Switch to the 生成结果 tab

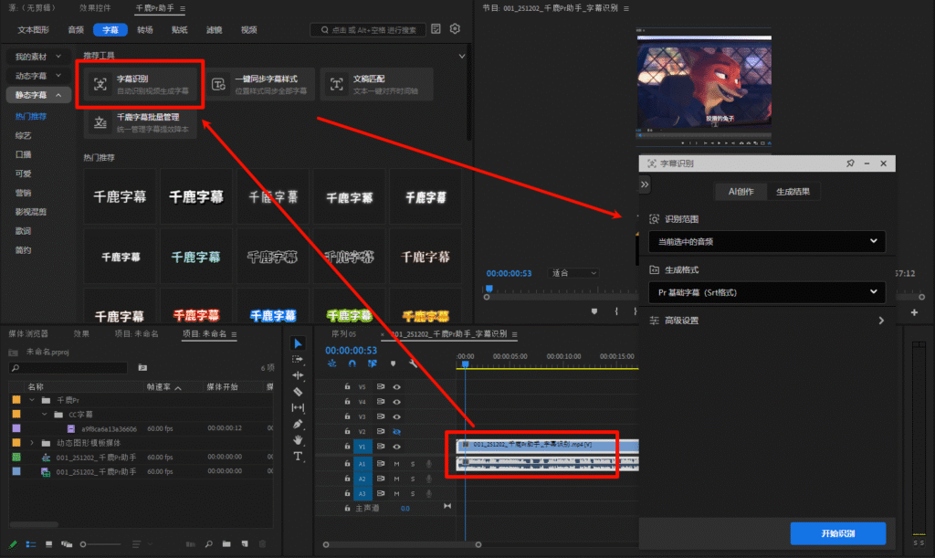click(799, 192)
